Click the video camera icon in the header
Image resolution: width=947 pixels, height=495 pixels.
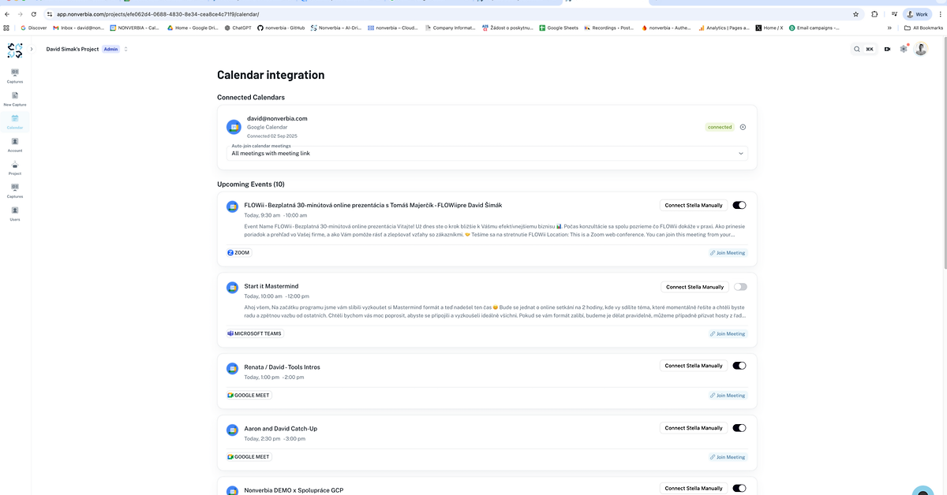tap(885, 49)
